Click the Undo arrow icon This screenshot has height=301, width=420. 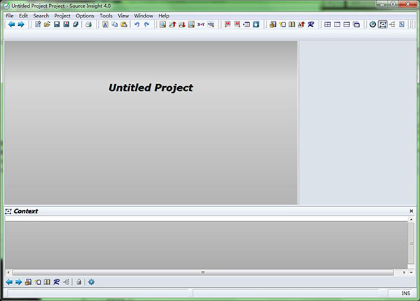pyautogui.click(x=137, y=24)
